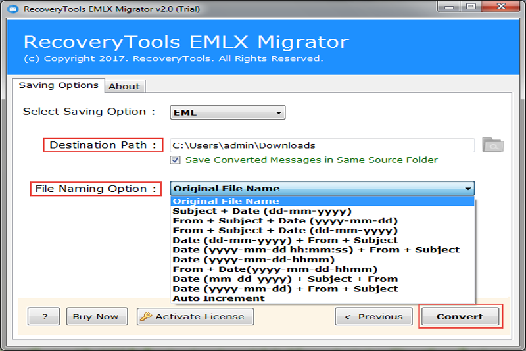Pick Date (dd-mm-yyyy) + From + Subject
Viewport: 526px width, 351px height.
(x=322, y=240)
